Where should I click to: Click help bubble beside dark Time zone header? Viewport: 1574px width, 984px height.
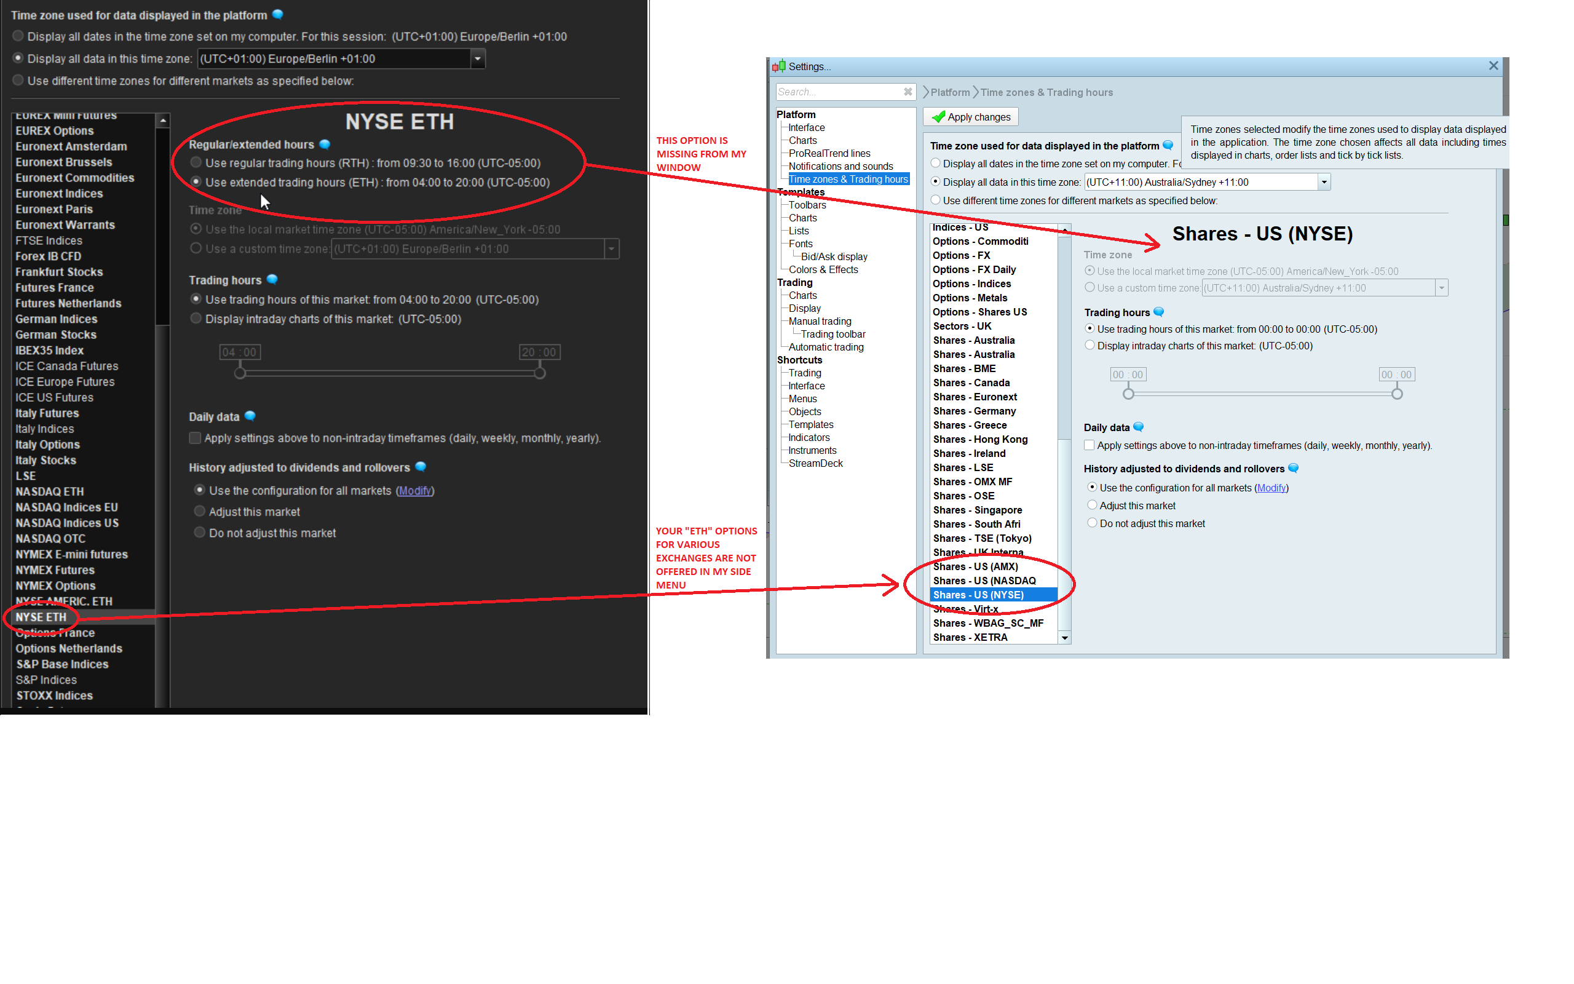pyautogui.click(x=278, y=14)
